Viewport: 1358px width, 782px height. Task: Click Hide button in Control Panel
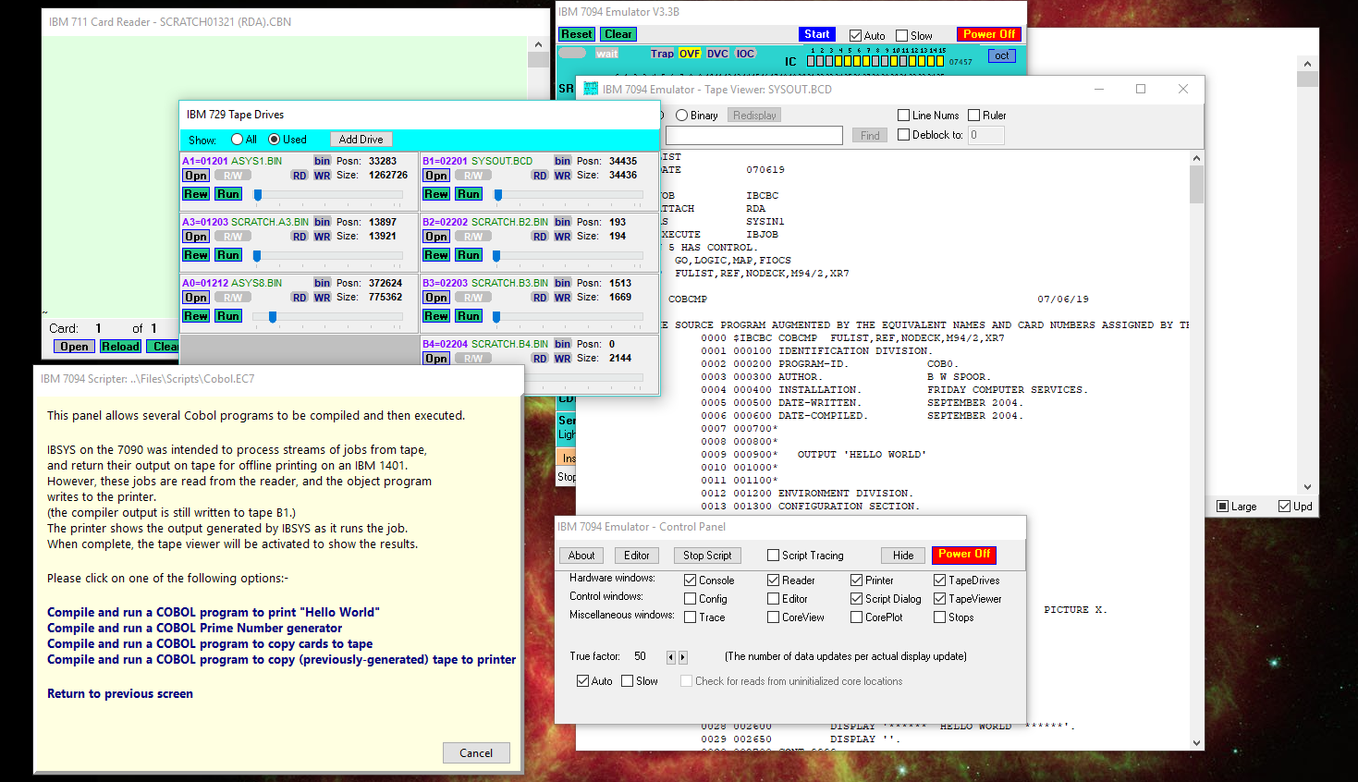903,556
